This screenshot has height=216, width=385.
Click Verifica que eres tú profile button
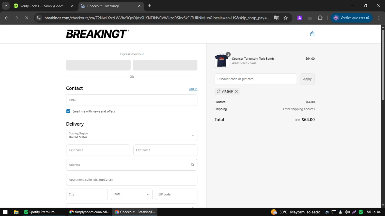click(x=351, y=18)
